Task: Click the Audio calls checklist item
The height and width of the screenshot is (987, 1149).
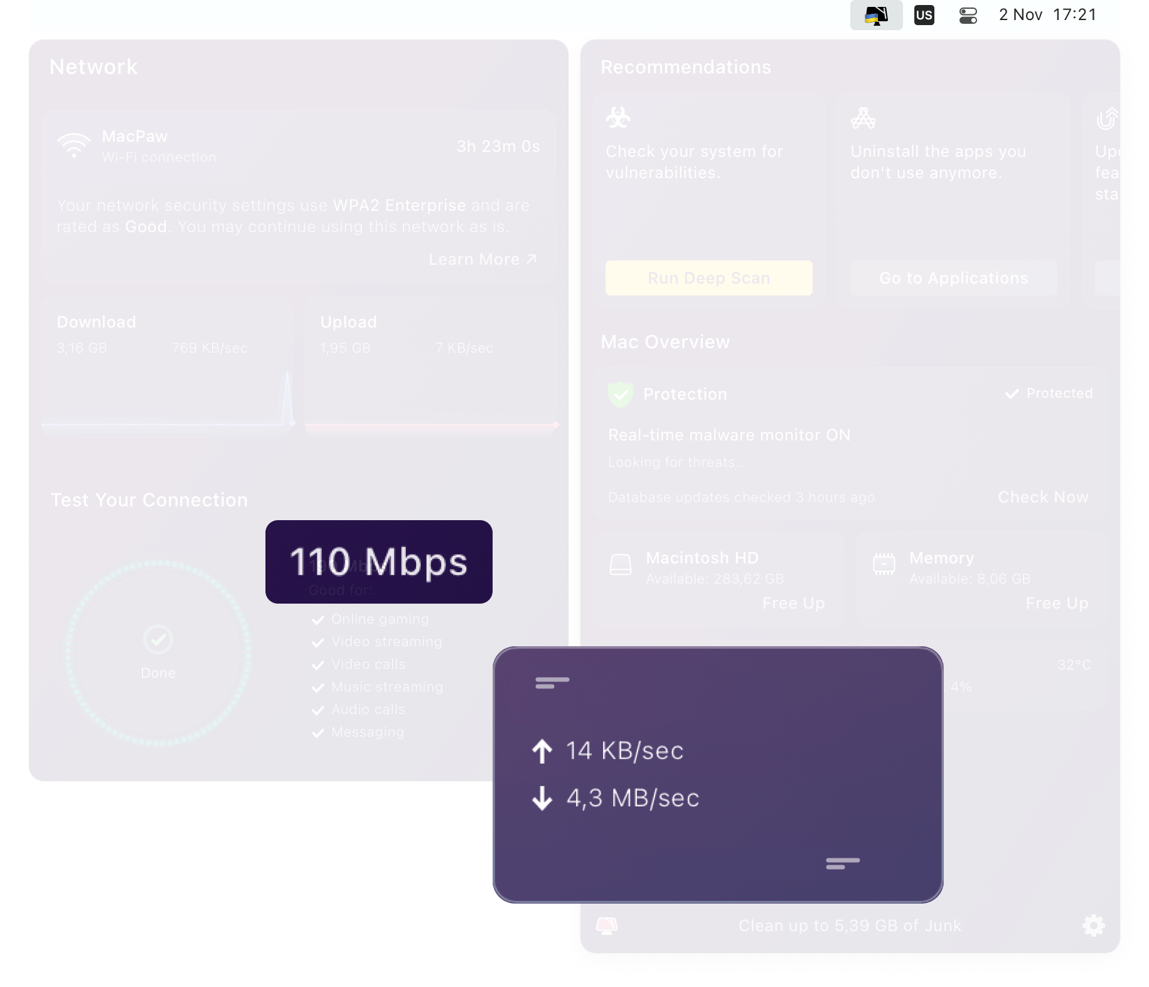Action: 359,710
